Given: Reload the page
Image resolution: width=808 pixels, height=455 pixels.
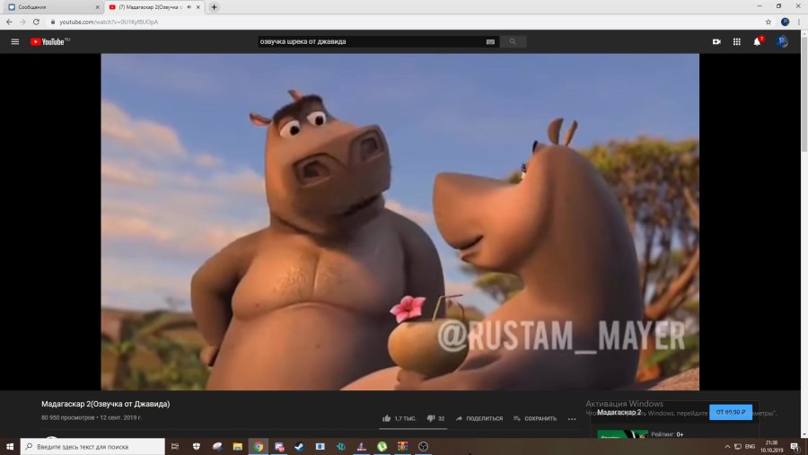Looking at the screenshot, I should tap(36, 22).
